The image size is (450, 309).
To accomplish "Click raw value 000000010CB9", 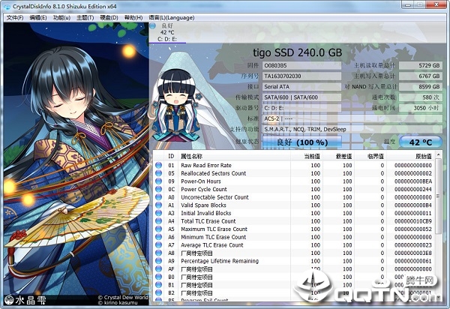I will (413, 221).
